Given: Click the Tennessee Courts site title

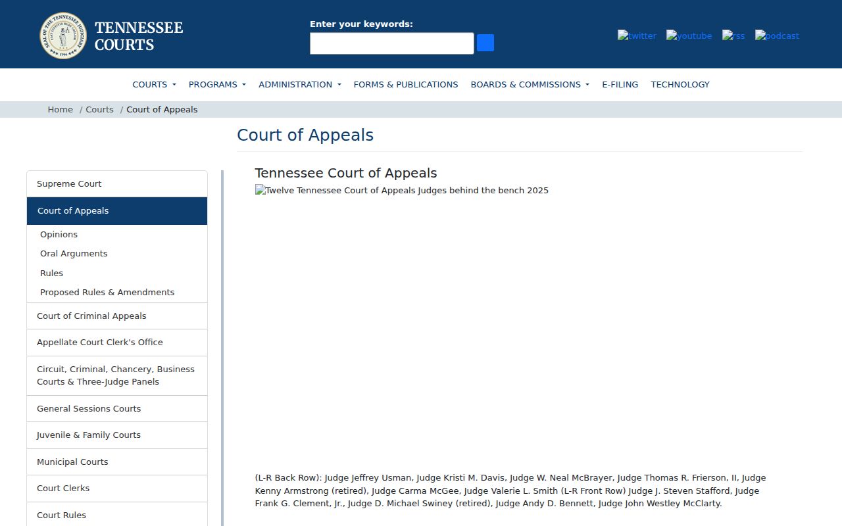Looking at the screenshot, I should tap(139, 36).
